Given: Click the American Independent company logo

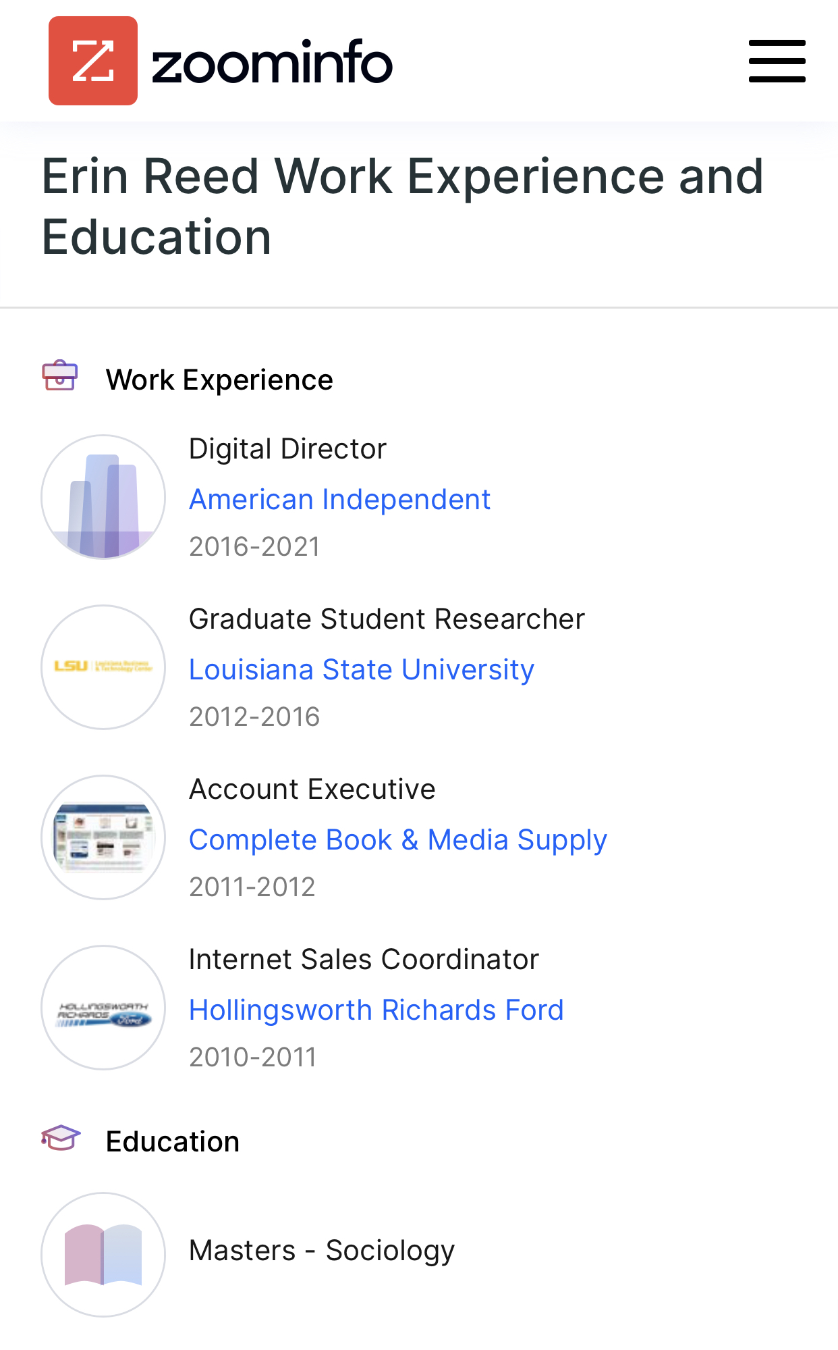Looking at the screenshot, I should tap(103, 497).
